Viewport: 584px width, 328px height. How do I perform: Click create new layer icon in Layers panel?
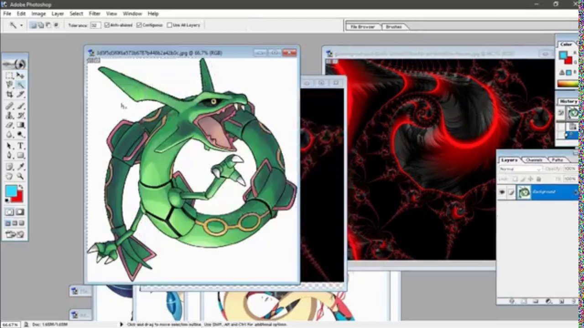[561, 301]
